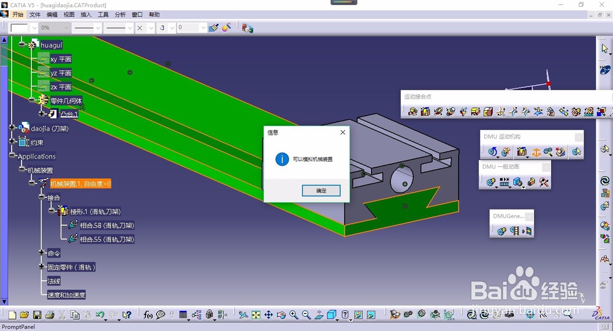Select the xy 平面 tree item

point(61,59)
